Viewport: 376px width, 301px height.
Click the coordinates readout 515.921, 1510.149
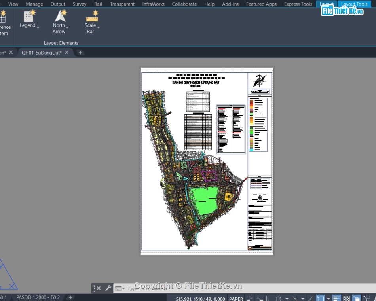(x=201, y=299)
